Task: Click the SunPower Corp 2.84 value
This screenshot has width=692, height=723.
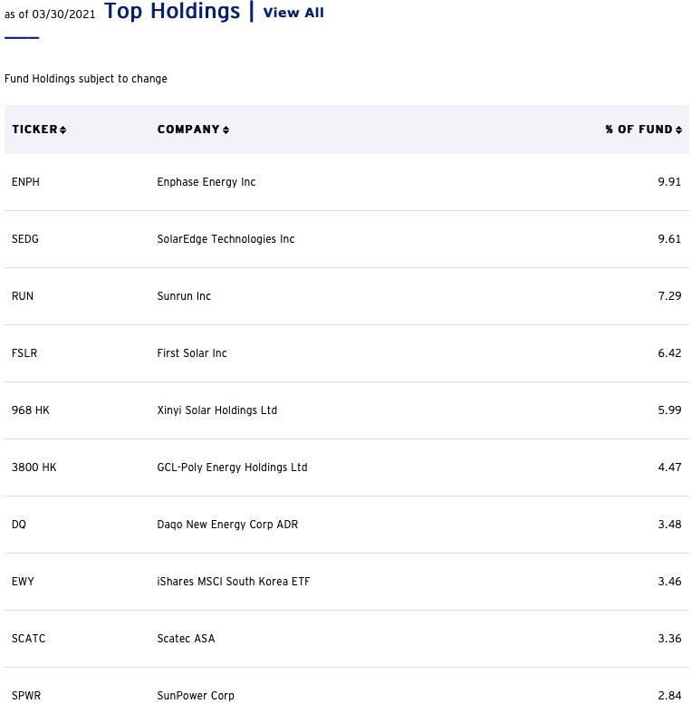Action: tap(669, 695)
